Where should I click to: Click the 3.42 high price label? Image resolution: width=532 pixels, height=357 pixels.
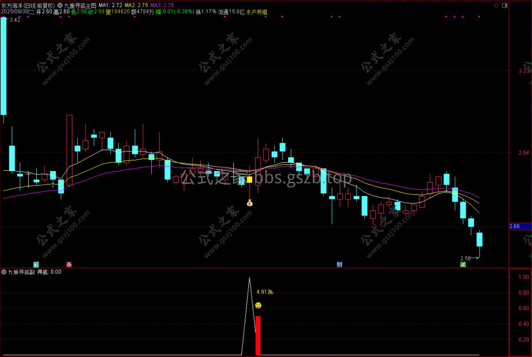pos(15,20)
